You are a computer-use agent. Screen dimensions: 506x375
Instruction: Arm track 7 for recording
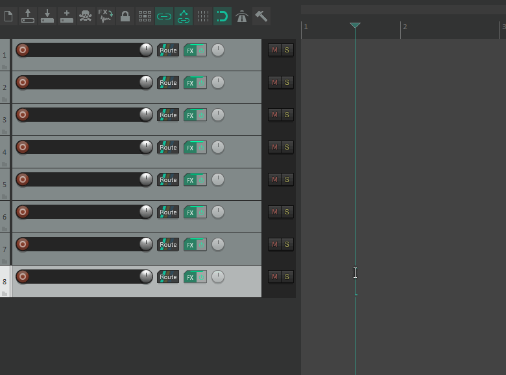coord(23,244)
